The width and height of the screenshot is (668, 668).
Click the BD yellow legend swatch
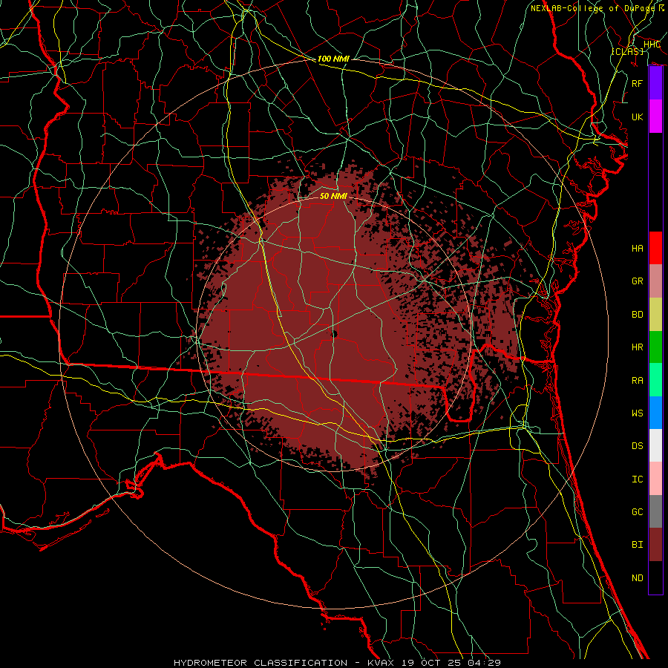click(655, 314)
